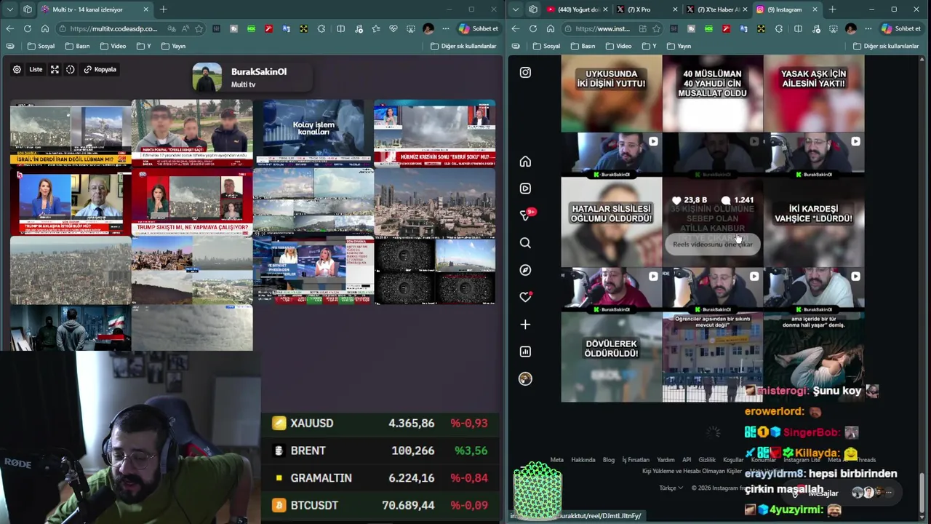Open reel '40 MÜSLÜMAN 40 YAHUDİ CİN MUSALLAT OLDU'
The height and width of the screenshot is (524, 931).
(712, 93)
